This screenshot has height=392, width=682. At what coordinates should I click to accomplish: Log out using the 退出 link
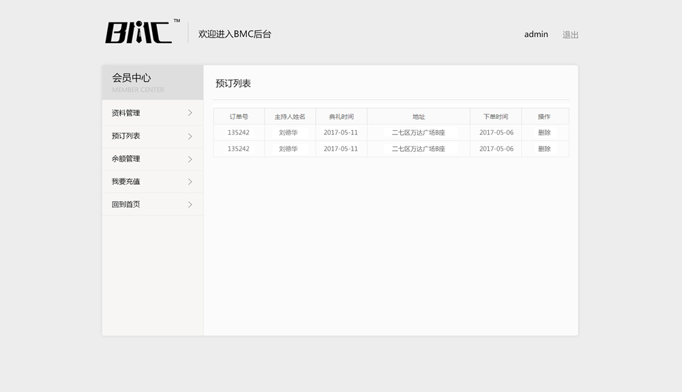(x=570, y=35)
